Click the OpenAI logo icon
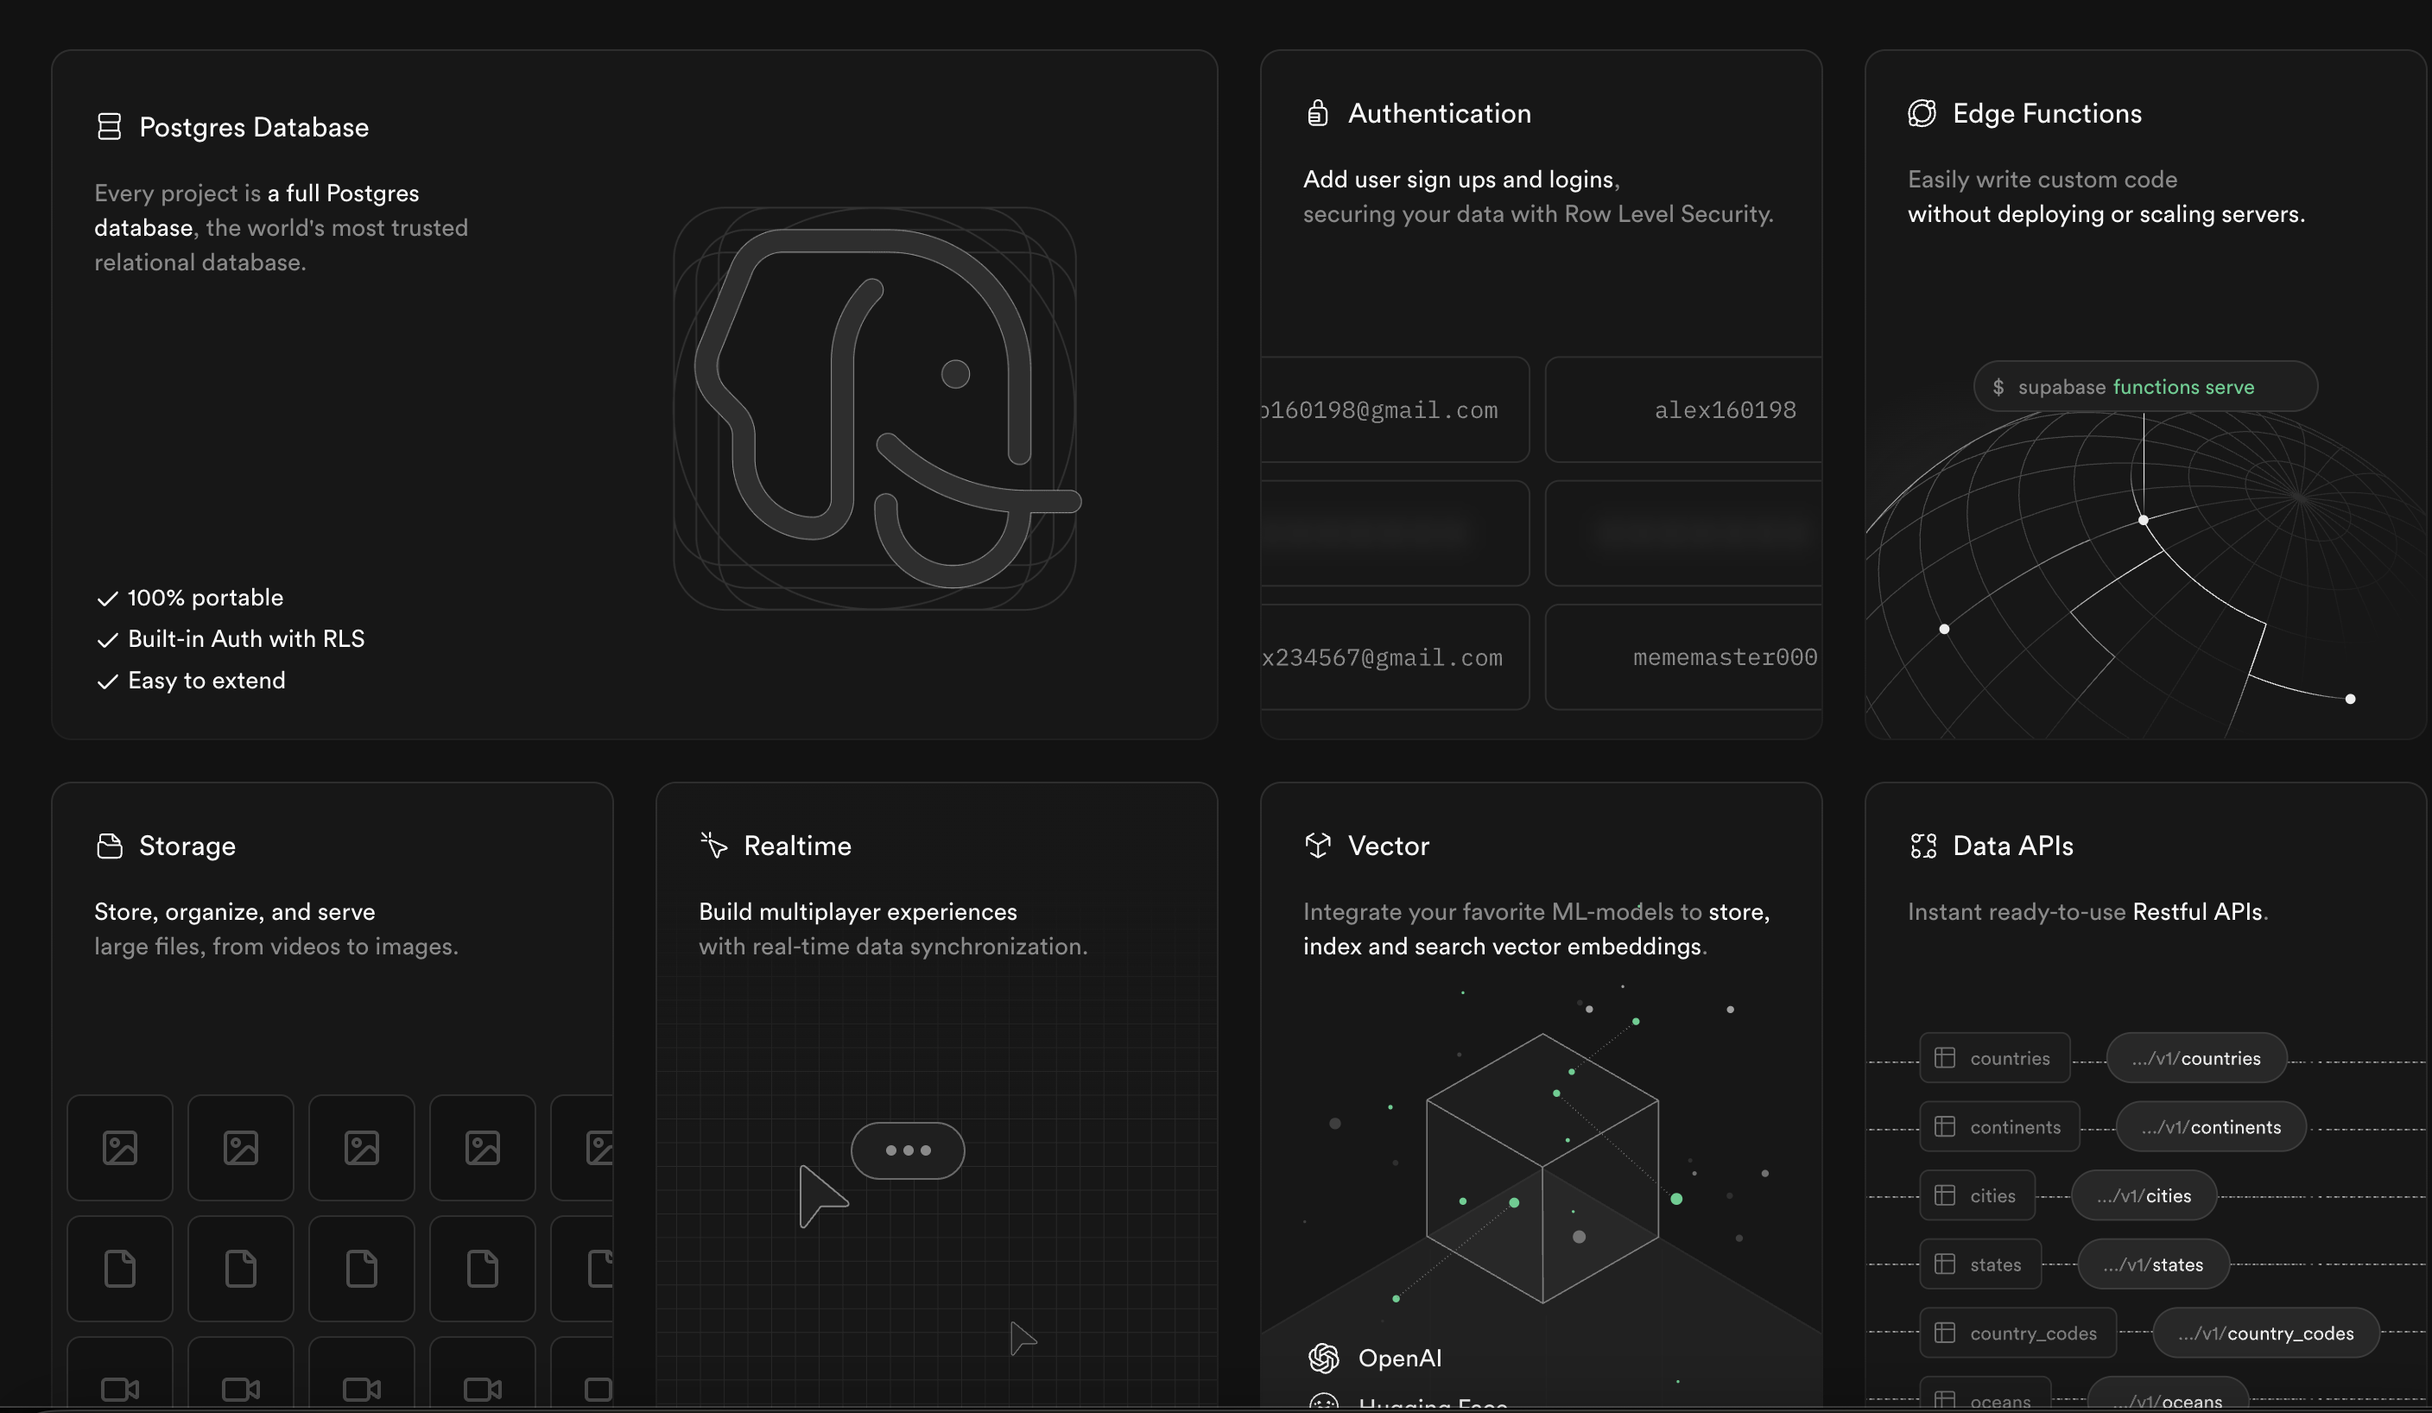2432x1413 pixels. (1323, 1358)
